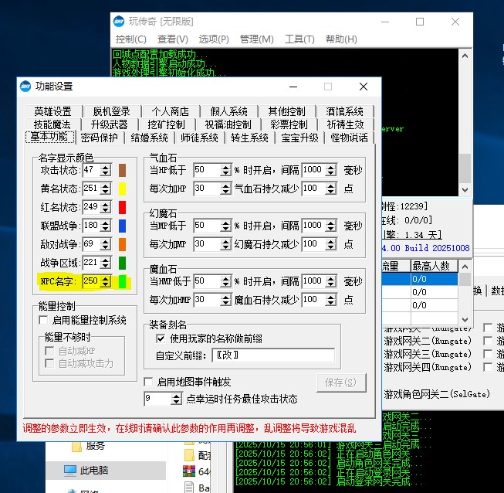Click the yellow 黄名状态 color swatch
Image resolution: width=504 pixels, height=493 pixels.
(x=122, y=189)
